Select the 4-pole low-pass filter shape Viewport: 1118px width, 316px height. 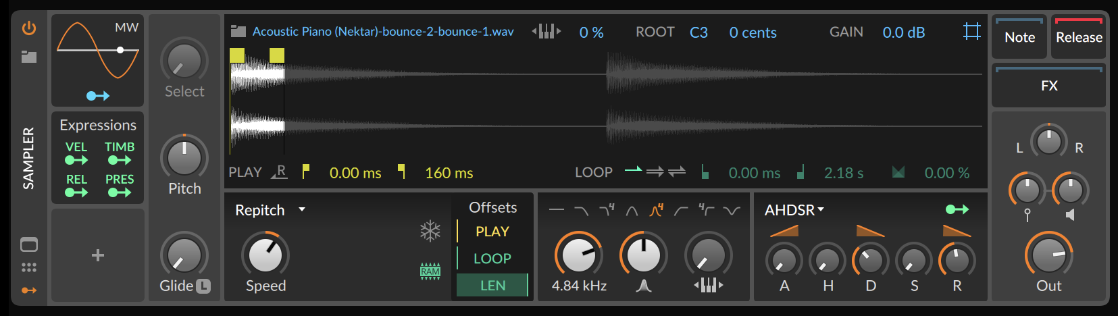pos(607,210)
